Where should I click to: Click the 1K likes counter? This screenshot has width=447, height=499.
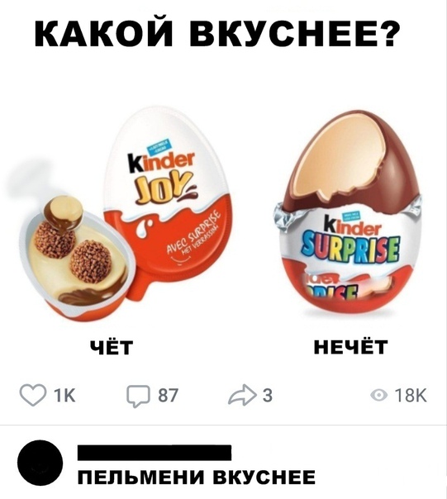click(x=65, y=396)
